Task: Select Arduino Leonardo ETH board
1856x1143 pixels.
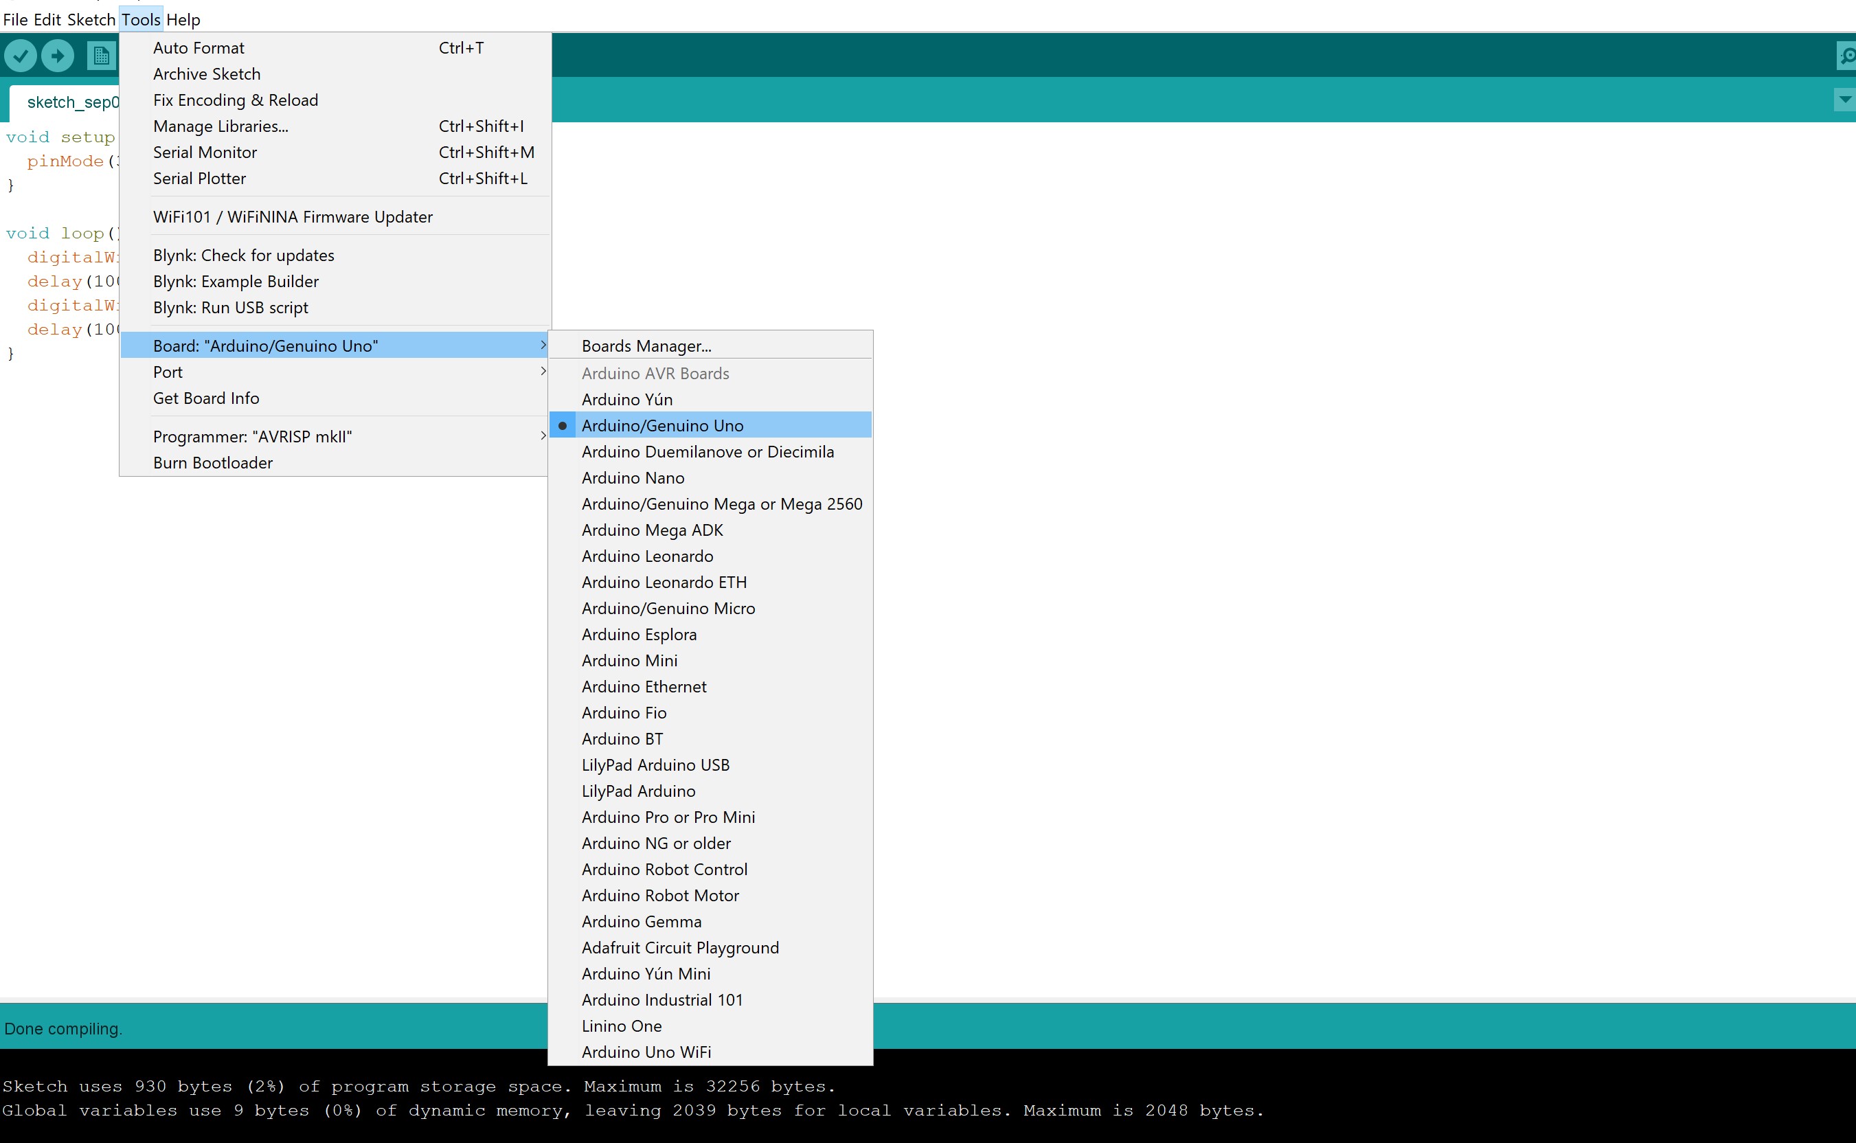Action: pos(710,582)
